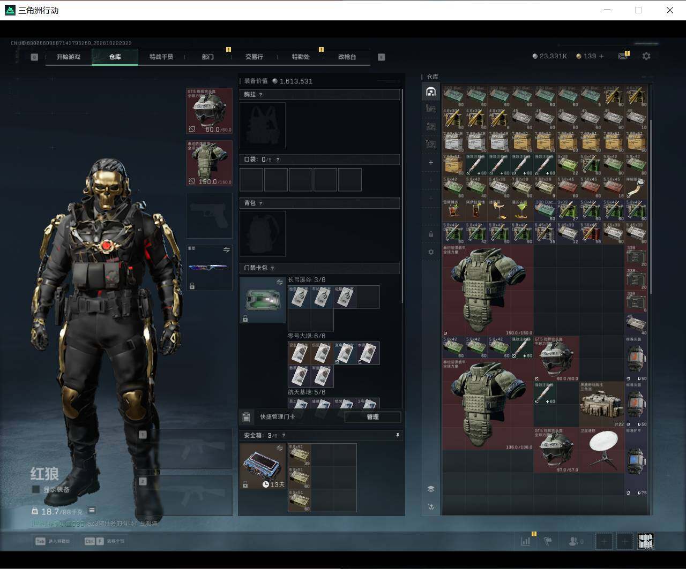Open the 交易行 tab
This screenshot has width=686, height=569.
(x=254, y=57)
